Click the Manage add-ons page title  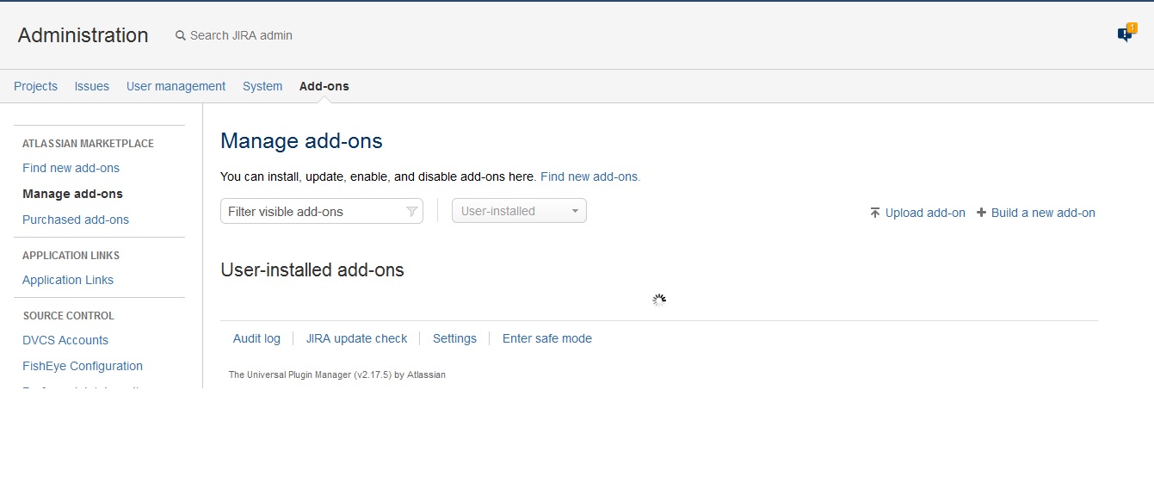301,141
